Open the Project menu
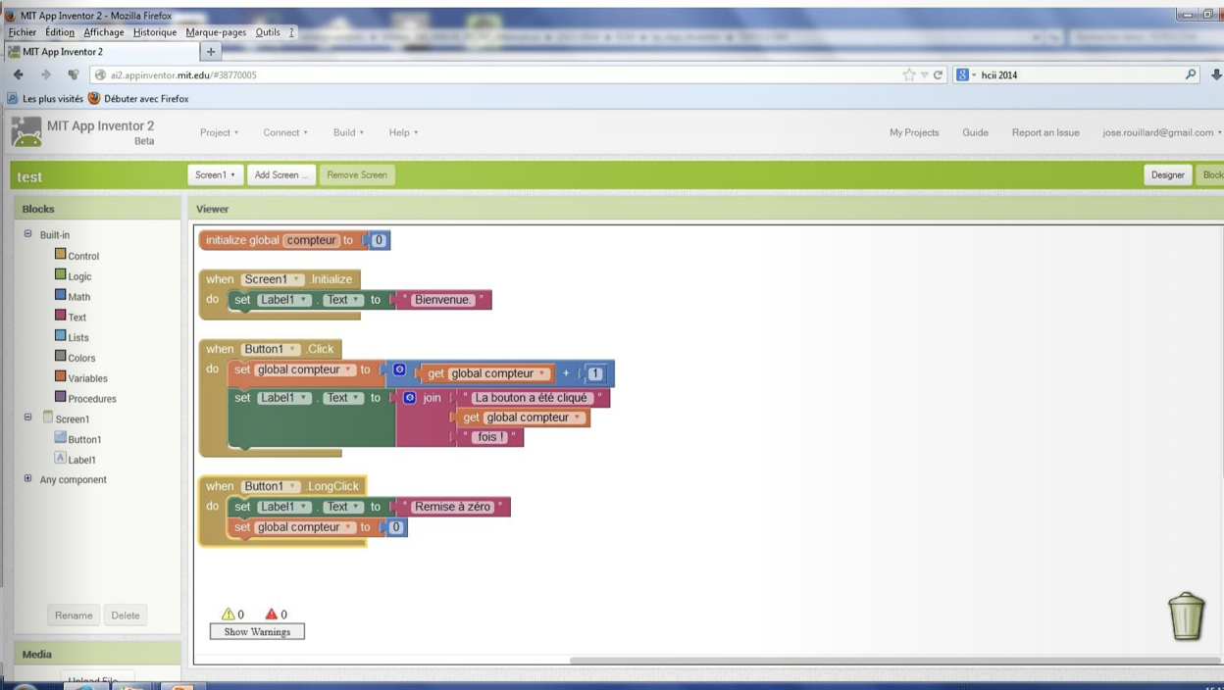 219,132
